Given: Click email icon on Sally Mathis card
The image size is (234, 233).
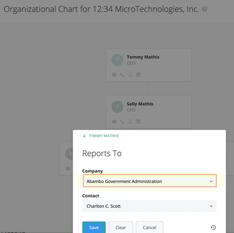Looking at the screenshot, I should point(114,121).
